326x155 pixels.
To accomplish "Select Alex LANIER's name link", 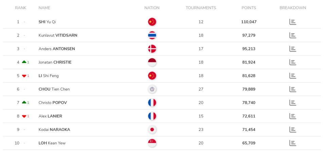I will tap(50, 116).
